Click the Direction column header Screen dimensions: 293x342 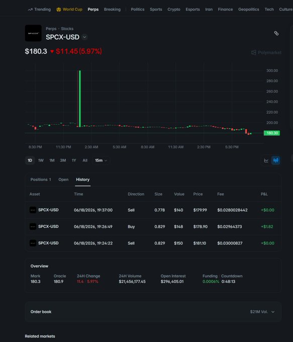(136, 194)
